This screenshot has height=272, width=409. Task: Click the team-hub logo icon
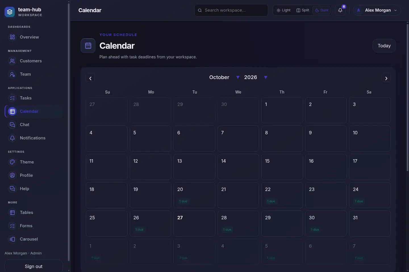(10, 12)
